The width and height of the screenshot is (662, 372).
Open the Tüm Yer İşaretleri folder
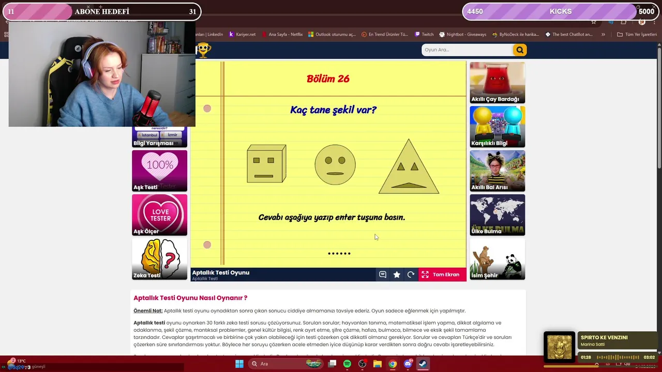click(637, 35)
